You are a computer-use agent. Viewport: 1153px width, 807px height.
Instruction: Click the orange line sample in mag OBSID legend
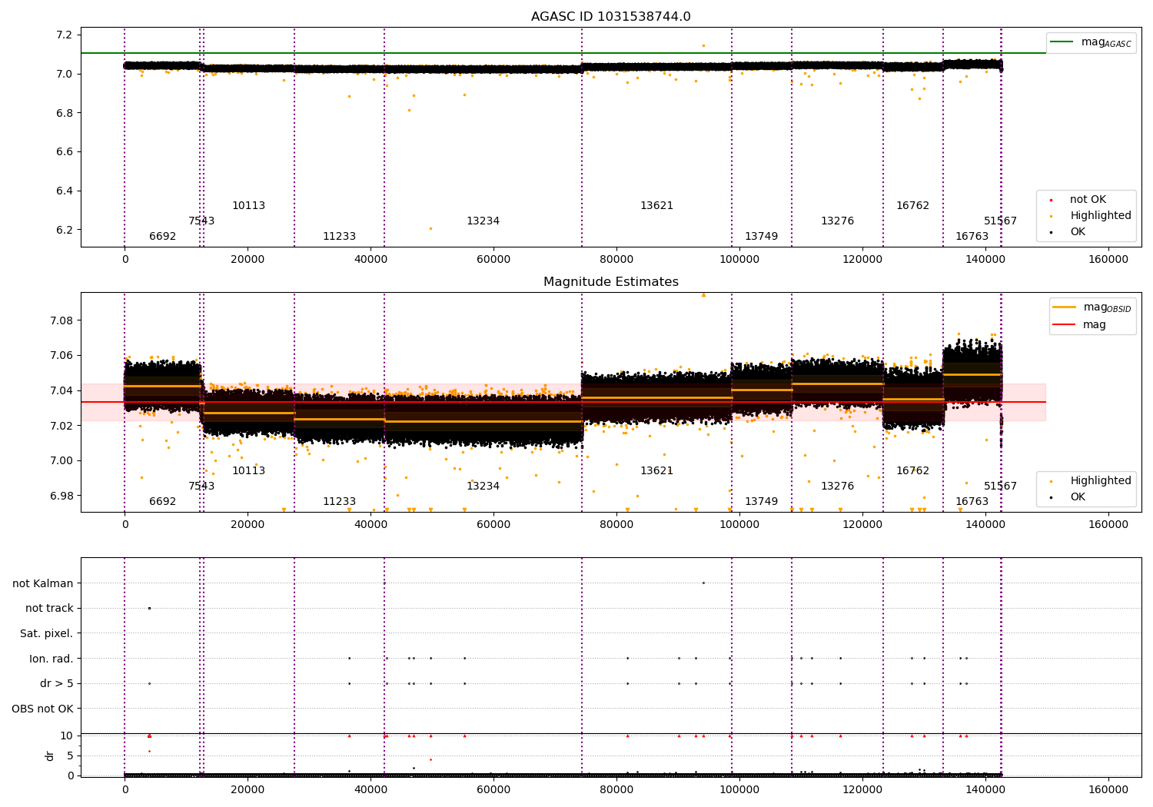(x=1065, y=307)
